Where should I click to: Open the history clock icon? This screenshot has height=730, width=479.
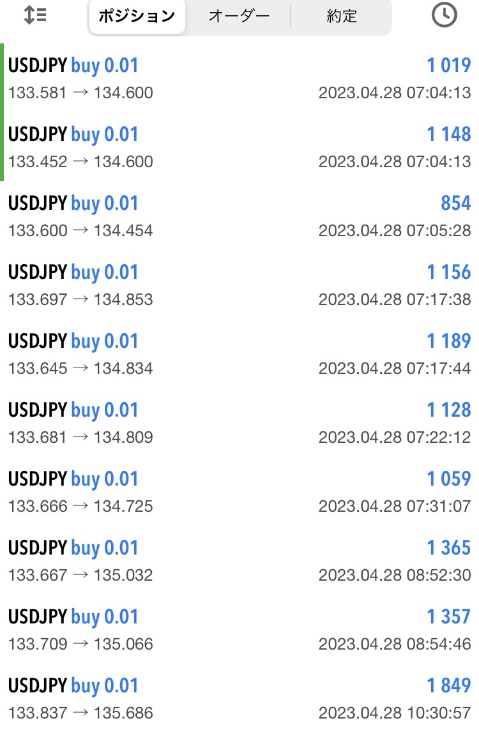pyautogui.click(x=444, y=15)
